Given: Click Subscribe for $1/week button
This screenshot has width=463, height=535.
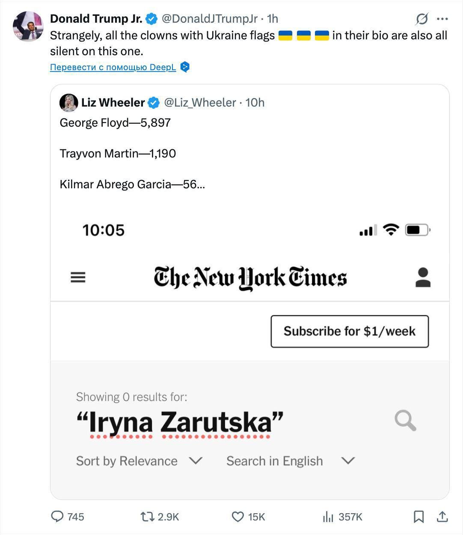Looking at the screenshot, I should [350, 331].
